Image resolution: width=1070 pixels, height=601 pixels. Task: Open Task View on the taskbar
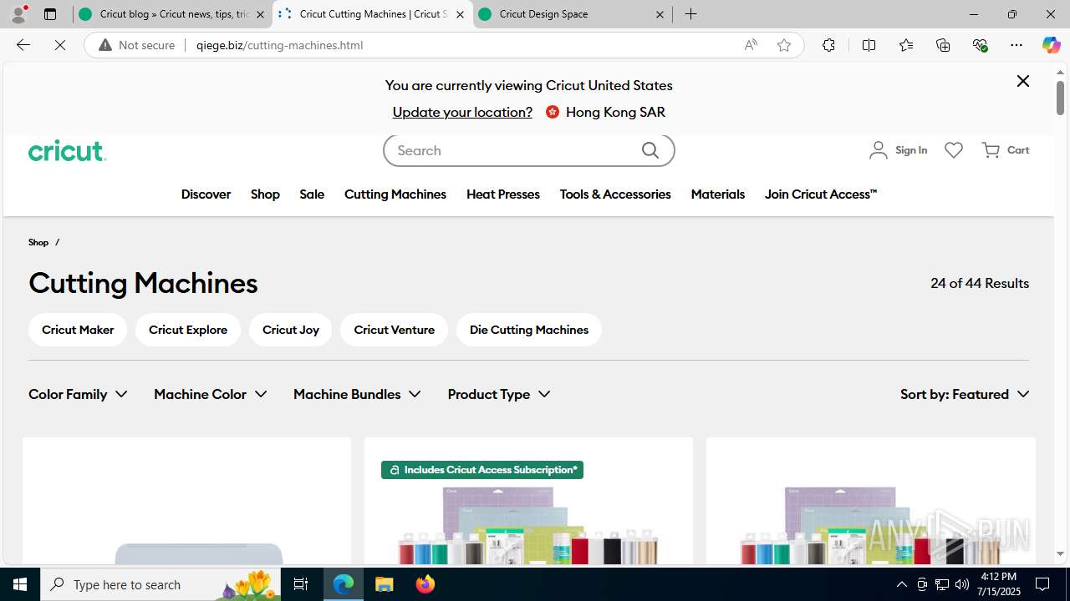pos(301,584)
